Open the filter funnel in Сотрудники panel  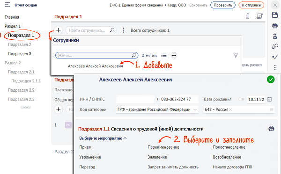tap(236, 56)
